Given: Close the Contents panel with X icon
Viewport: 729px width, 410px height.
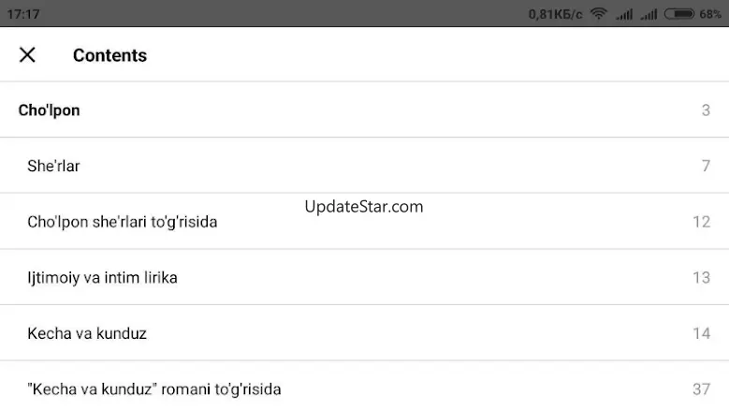Looking at the screenshot, I should click(x=27, y=55).
